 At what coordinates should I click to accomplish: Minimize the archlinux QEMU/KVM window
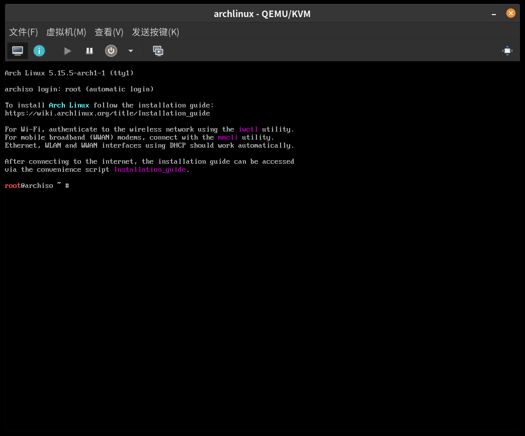tap(493, 14)
